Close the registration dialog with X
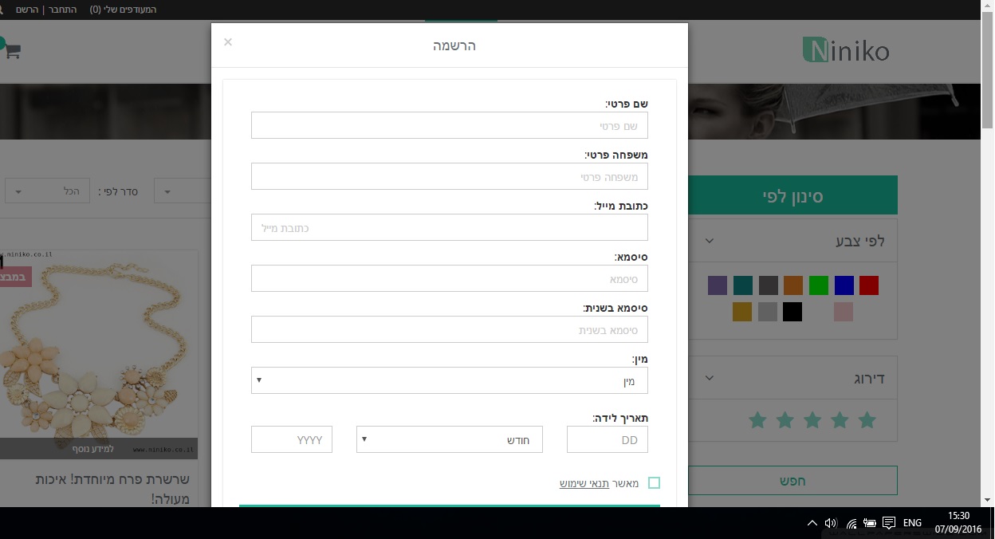This screenshot has height=539, width=995. (228, 42)
